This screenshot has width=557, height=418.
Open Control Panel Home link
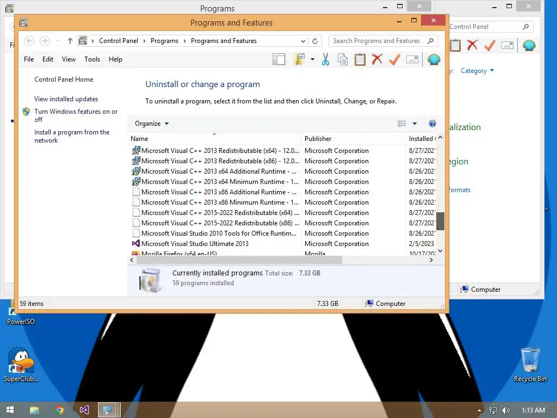click(64, 79)
